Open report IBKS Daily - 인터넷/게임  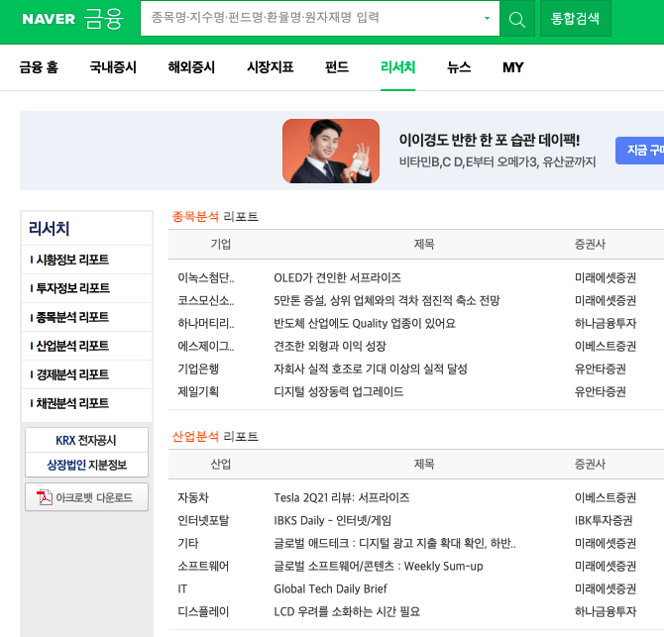click(x=332, y=521)
